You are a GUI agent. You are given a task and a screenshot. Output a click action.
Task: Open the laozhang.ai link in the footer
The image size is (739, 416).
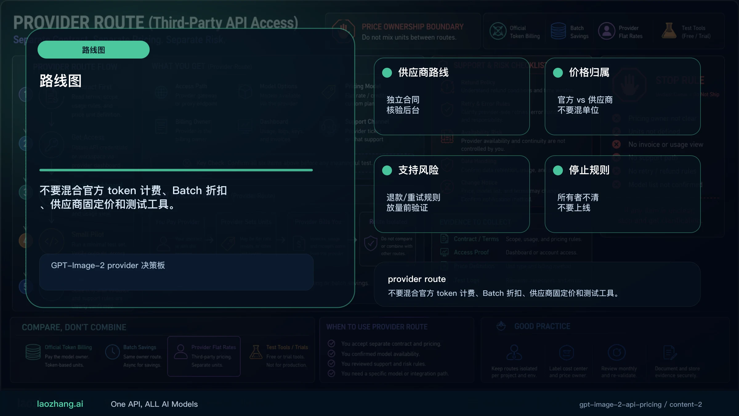point(60,404)
